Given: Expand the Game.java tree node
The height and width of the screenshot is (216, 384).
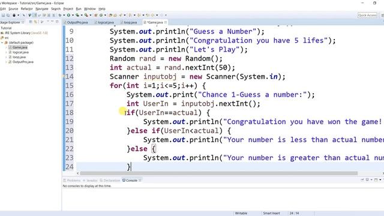Looking at the screenshot, I should click(x=6, y=47).
